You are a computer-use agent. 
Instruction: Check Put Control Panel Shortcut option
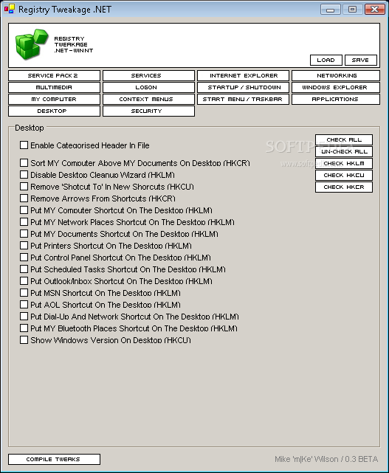tap(24, 258)
